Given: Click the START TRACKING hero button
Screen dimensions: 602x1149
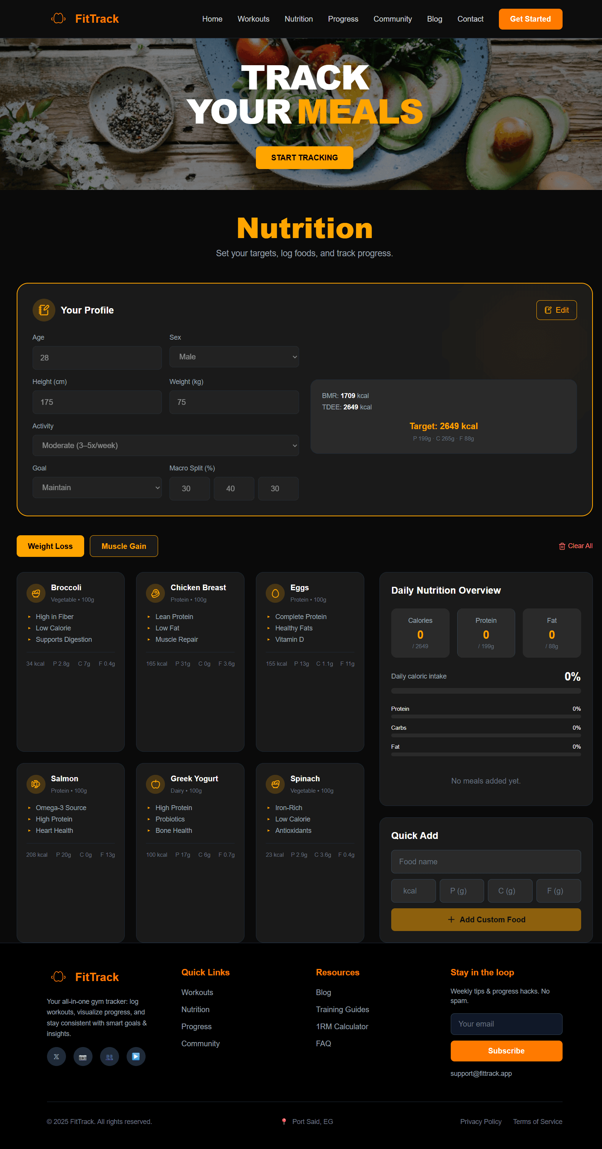Looking at the screenshot, I should 304,157.
